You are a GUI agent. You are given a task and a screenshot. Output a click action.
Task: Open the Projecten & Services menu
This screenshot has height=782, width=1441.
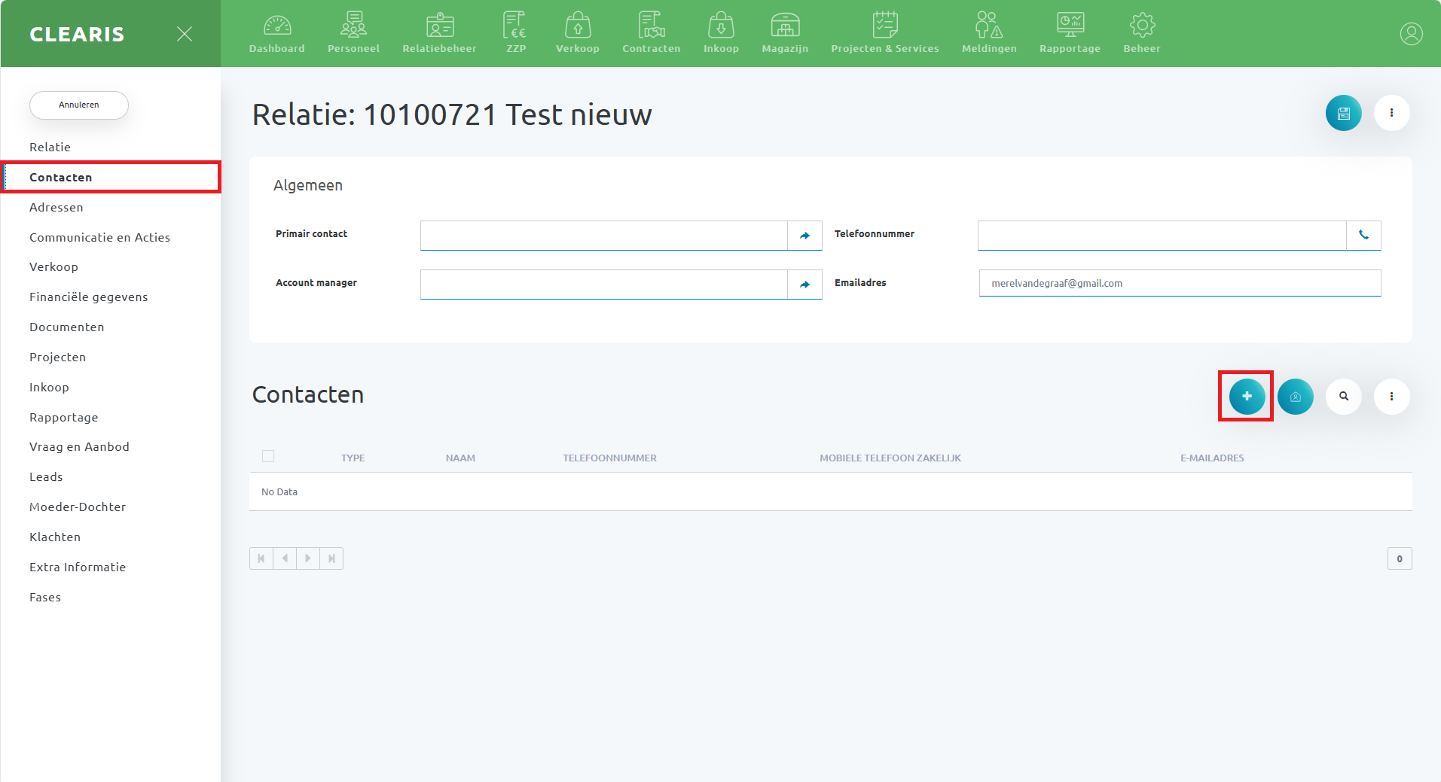point(884,34)
